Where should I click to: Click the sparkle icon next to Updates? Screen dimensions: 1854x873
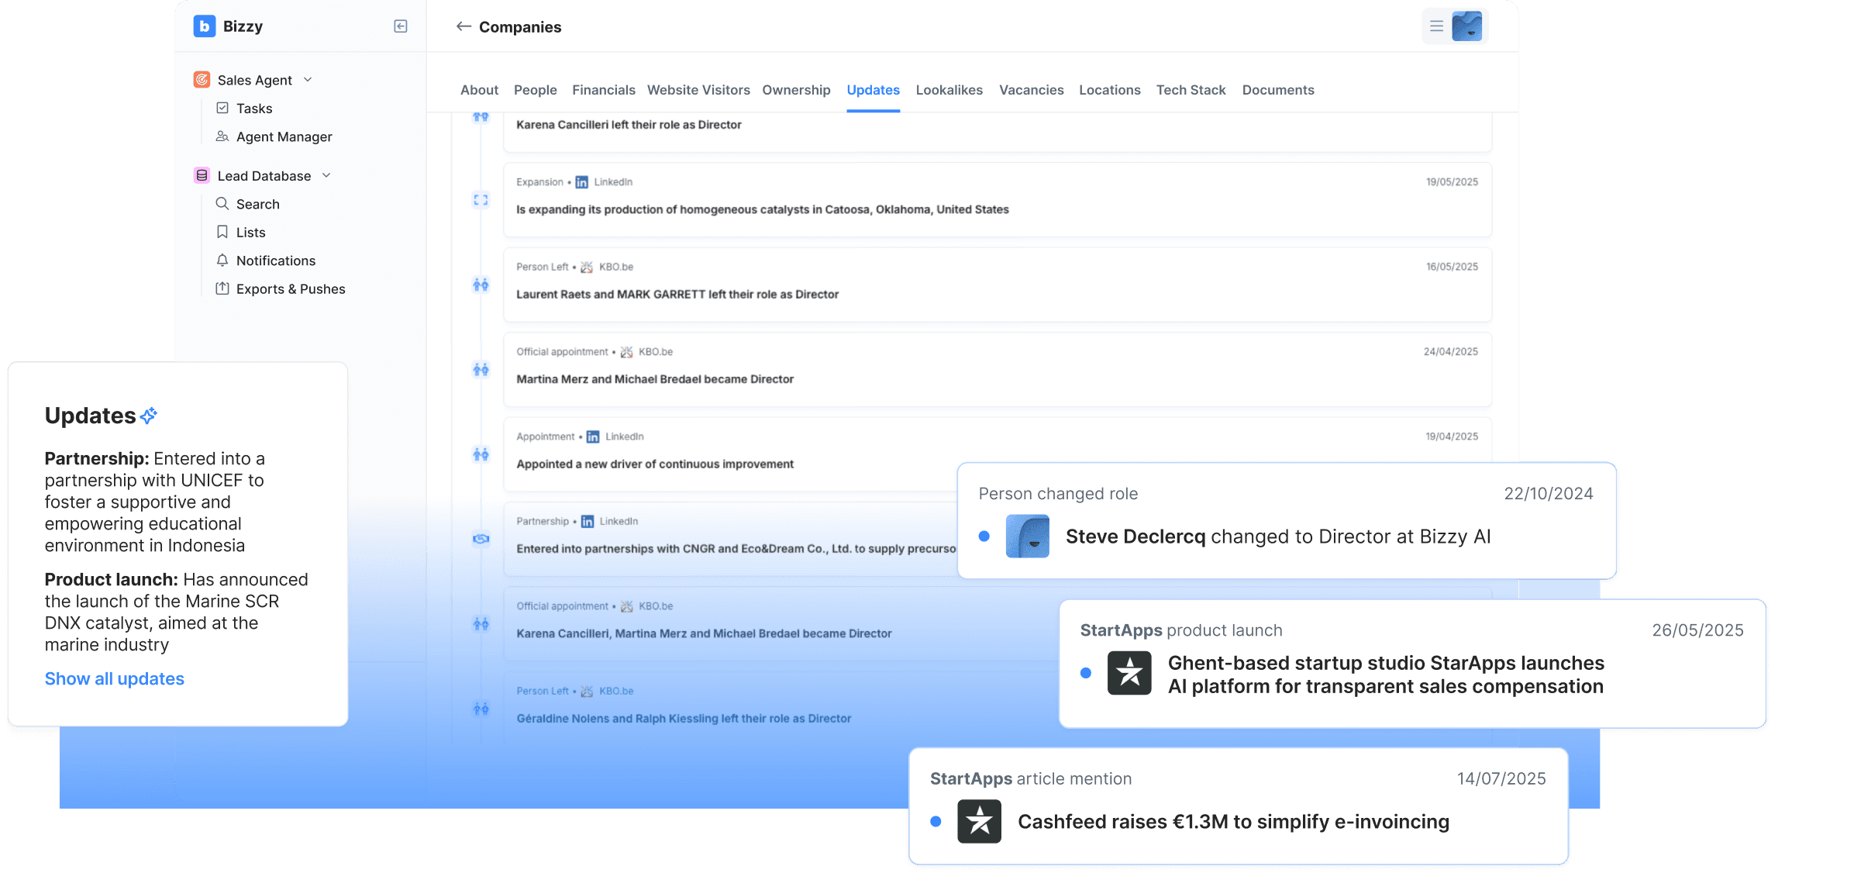[x=149, y=416]
